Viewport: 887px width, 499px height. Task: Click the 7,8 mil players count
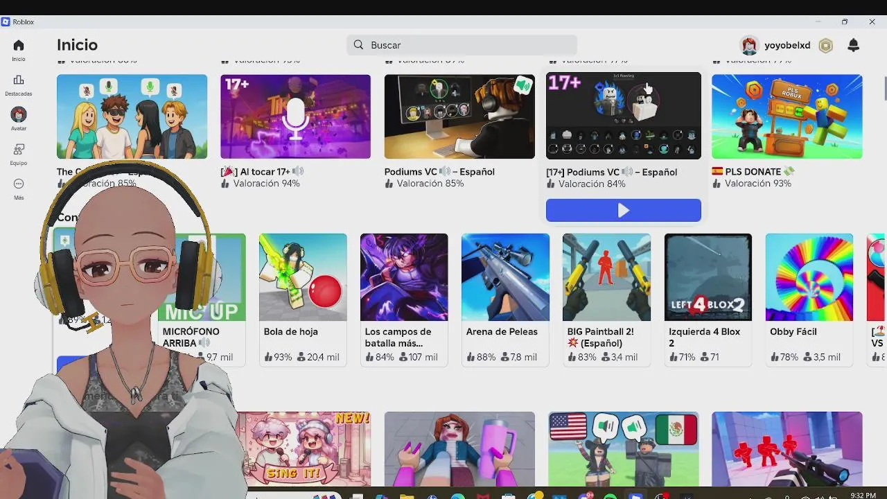click(x=518, y=358)
